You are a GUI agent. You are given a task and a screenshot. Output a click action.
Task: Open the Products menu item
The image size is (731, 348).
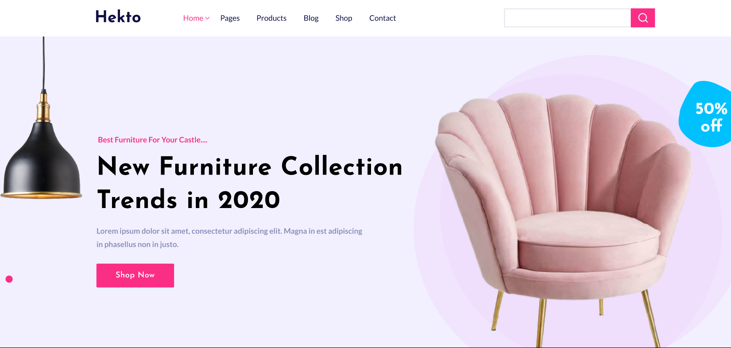(x=272, y=18)
